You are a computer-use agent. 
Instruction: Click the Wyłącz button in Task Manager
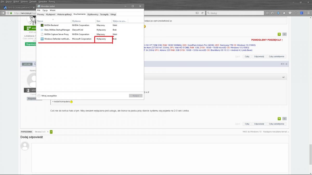pos(136,96)
